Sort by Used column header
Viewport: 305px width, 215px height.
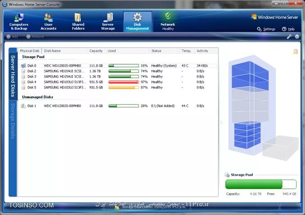(112, 51)
